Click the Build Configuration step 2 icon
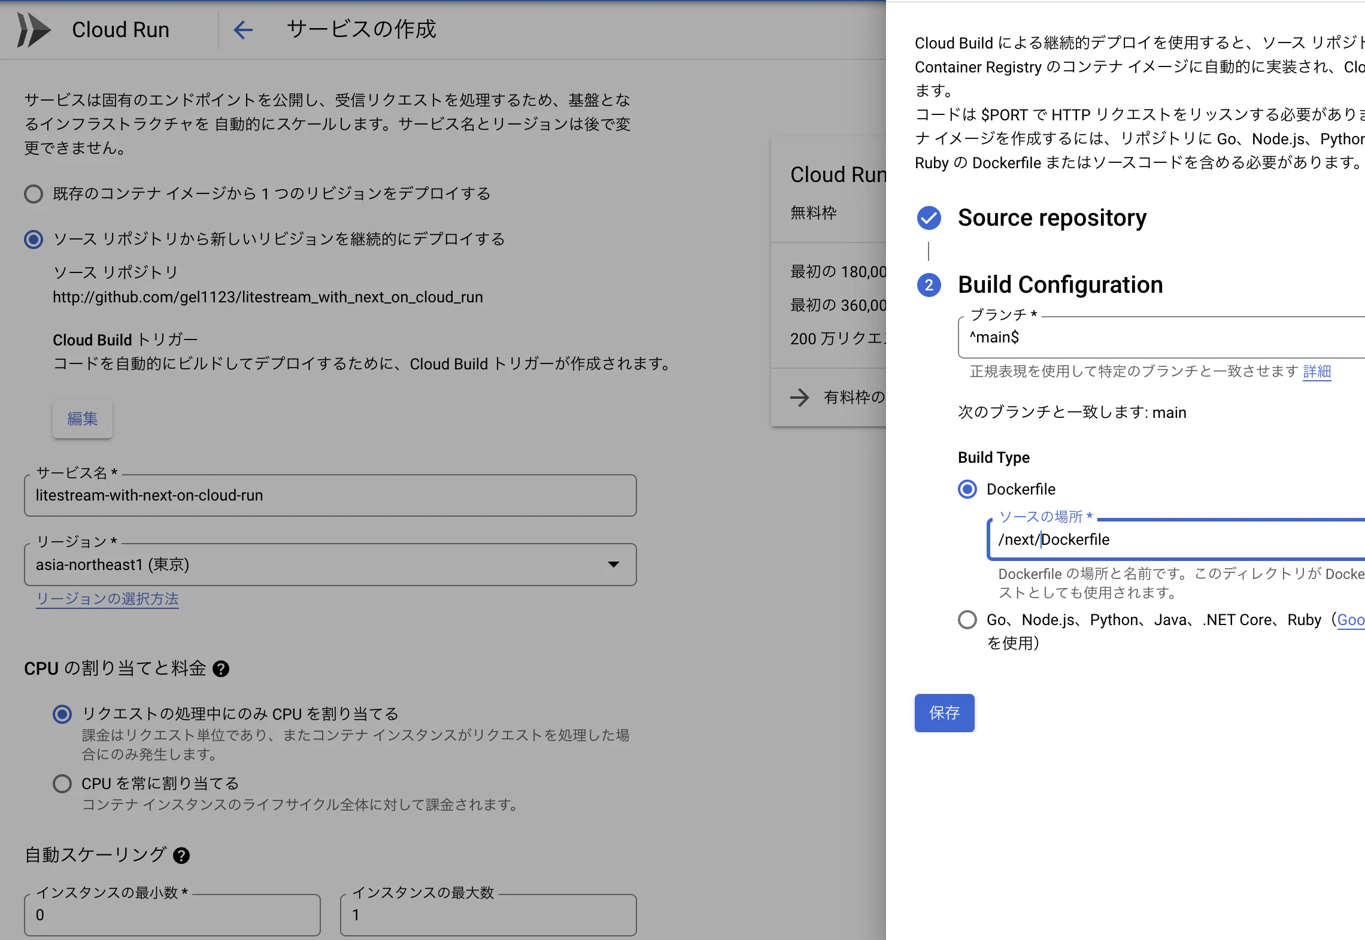This screenshot has height=940, width=1365. coord(929,285)
